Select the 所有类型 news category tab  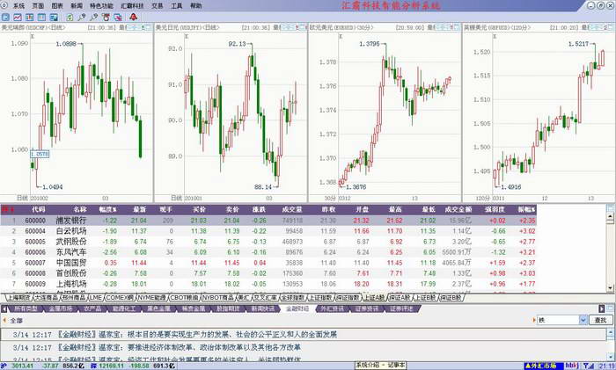pos(26,308)
